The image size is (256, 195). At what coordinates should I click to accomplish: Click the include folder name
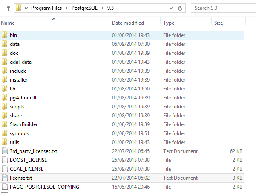click(x=18, y=71)
